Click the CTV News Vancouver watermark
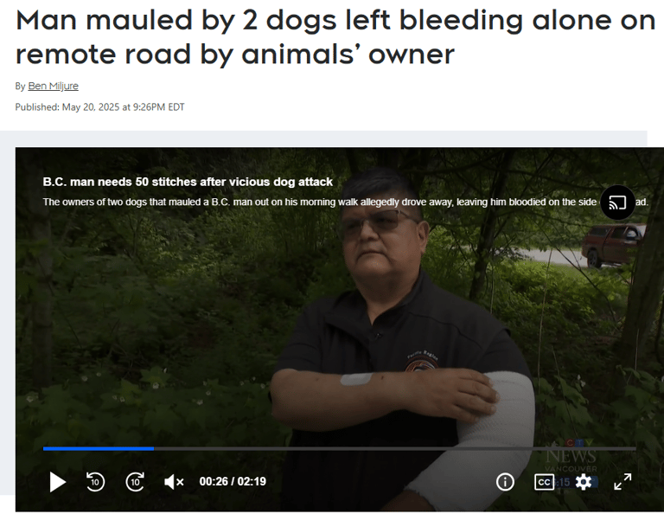This screenshot has height=514, width=664. click(571, 456)
